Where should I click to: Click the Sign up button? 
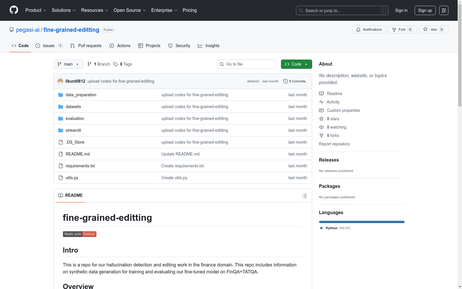(x=425, y=10)
